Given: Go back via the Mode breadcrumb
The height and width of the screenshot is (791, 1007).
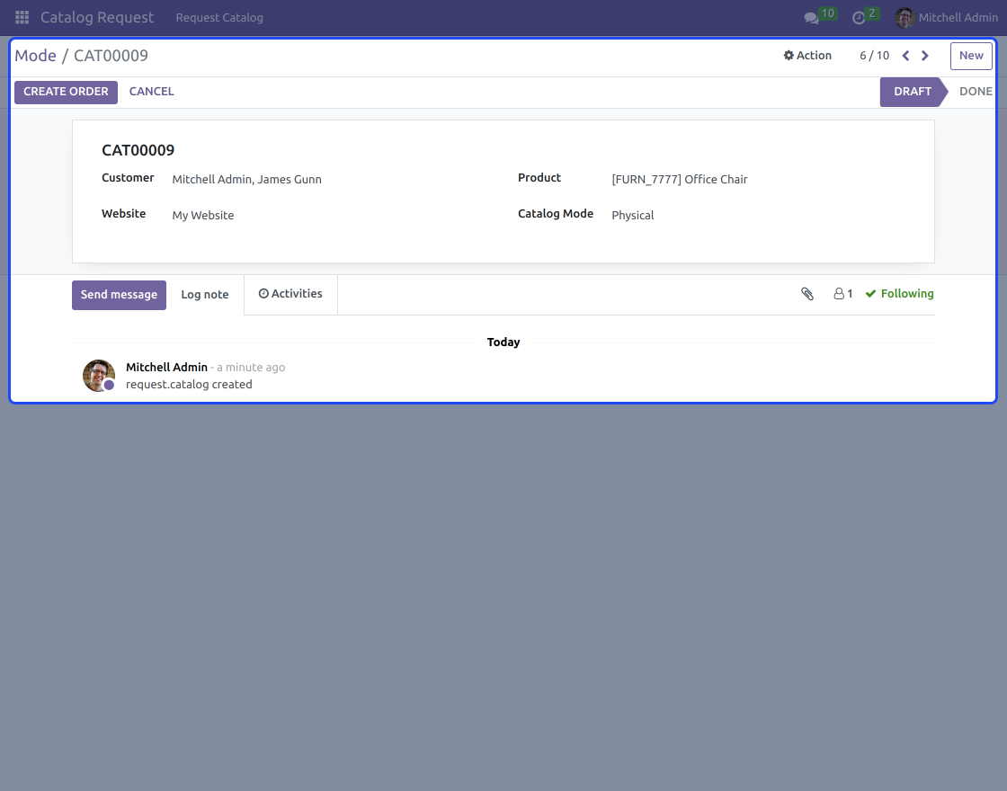Looking at the screenshot, I should (x=35, y=56).
